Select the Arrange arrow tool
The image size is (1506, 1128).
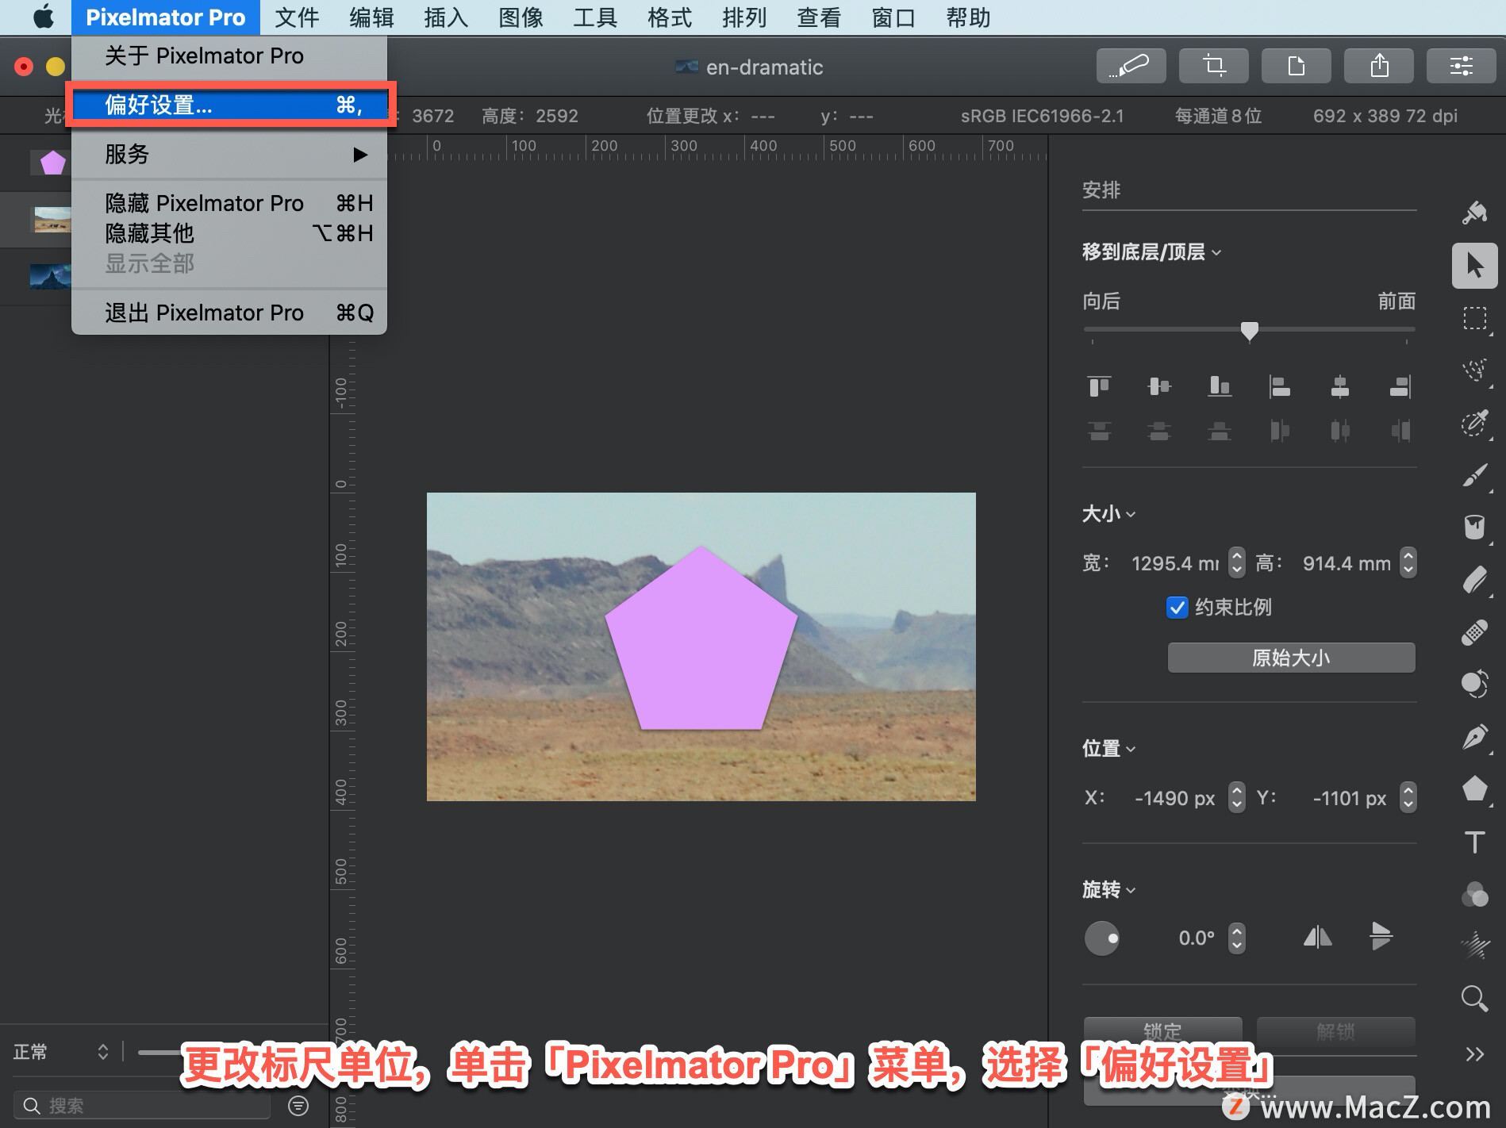click(1474, 265)
